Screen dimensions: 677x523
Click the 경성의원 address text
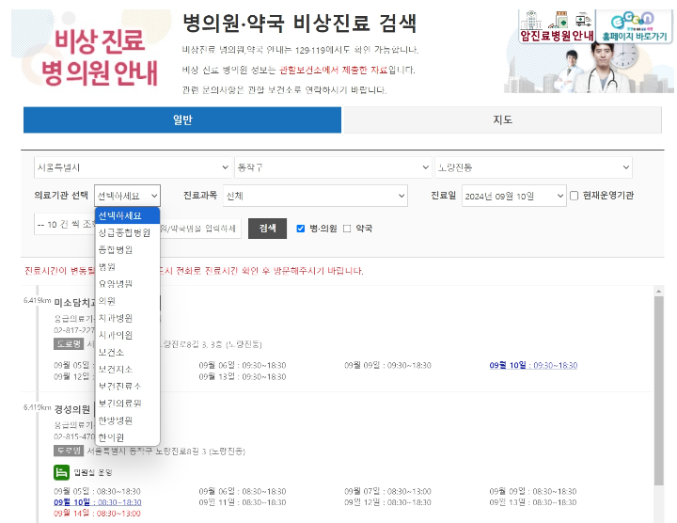(166, 452)
